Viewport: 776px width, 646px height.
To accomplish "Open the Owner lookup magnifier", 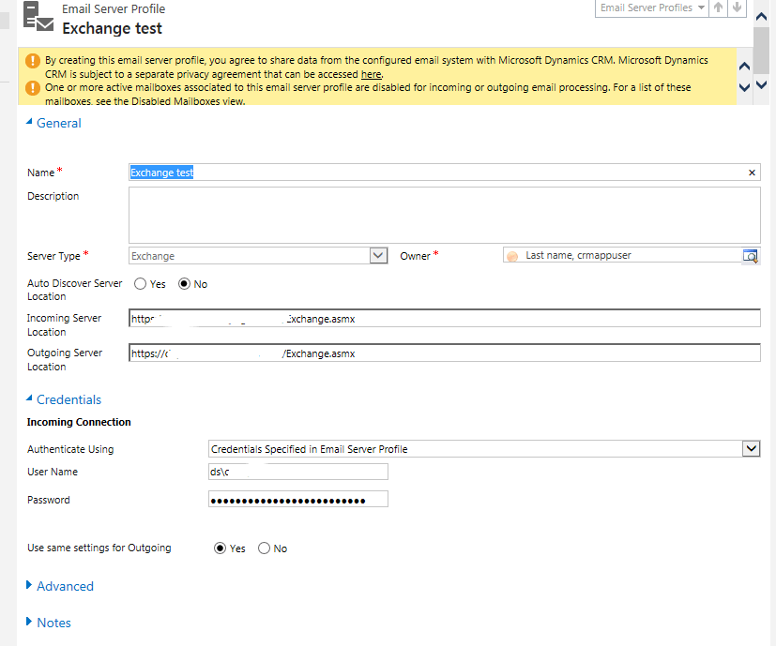I will click(751, 255).
